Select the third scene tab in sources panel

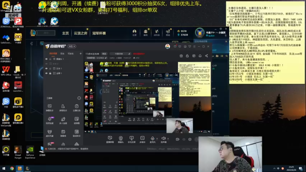pyautogui.click(x=71, y=54)
